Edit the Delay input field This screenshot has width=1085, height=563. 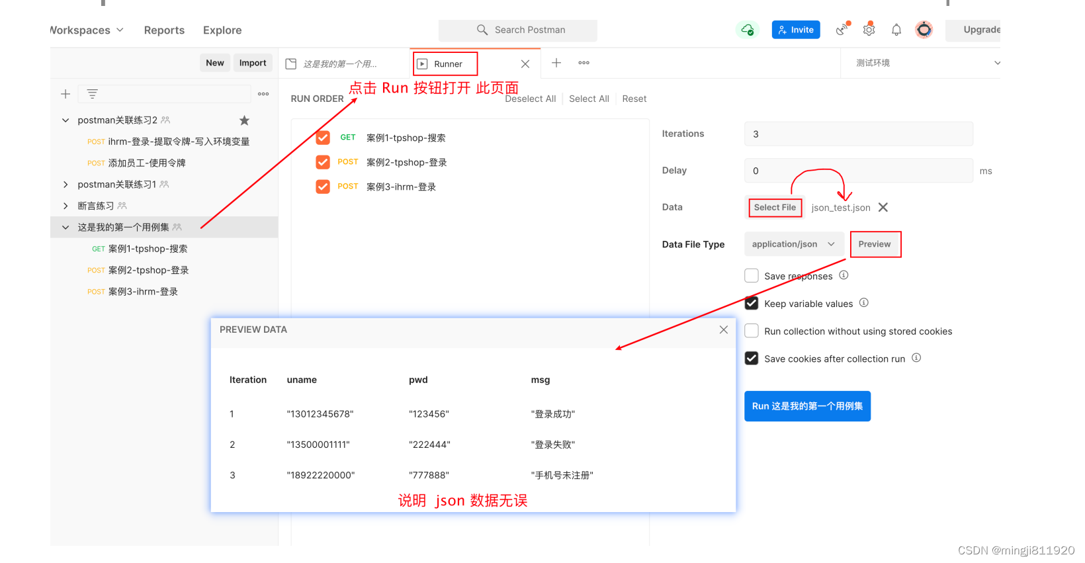pos(859,171)
